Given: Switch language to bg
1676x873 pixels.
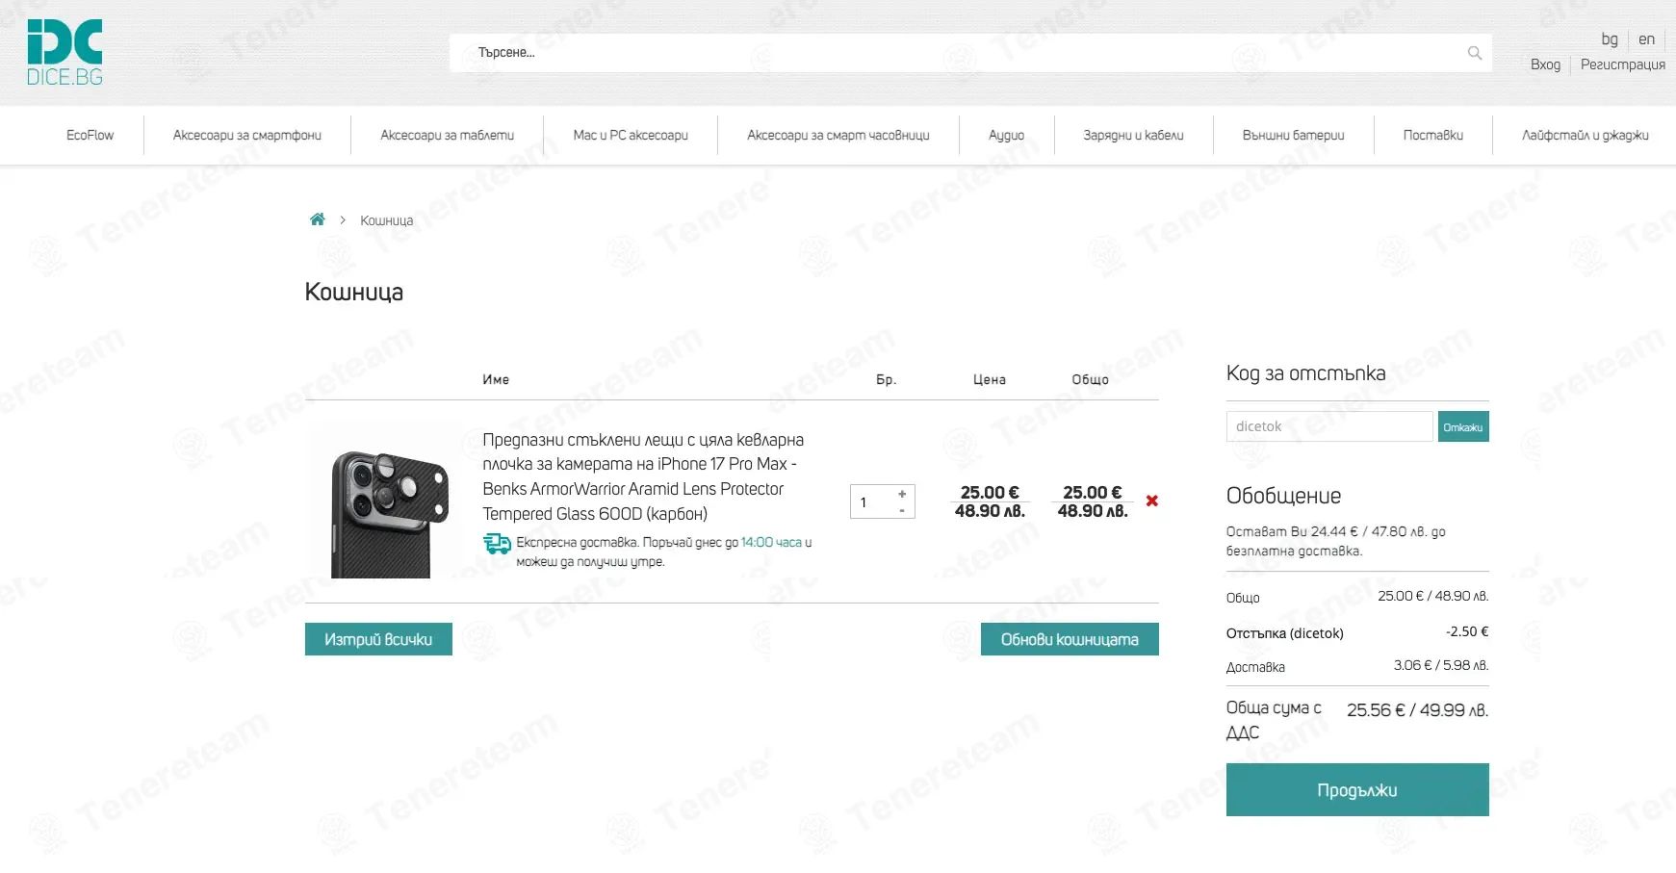Looking at the screenshot, I should 1610,39.
